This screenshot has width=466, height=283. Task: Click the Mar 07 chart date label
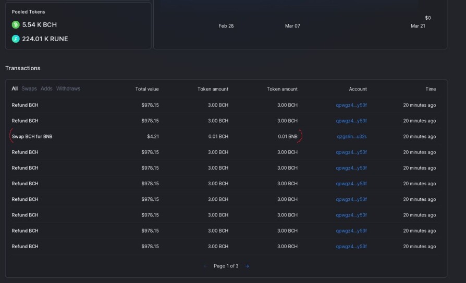pos(292,26)
